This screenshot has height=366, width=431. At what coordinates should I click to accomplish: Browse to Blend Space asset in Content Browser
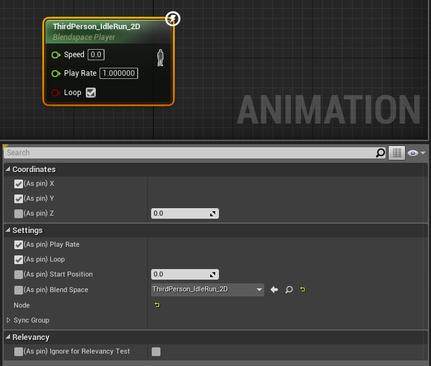pos(289,290)
